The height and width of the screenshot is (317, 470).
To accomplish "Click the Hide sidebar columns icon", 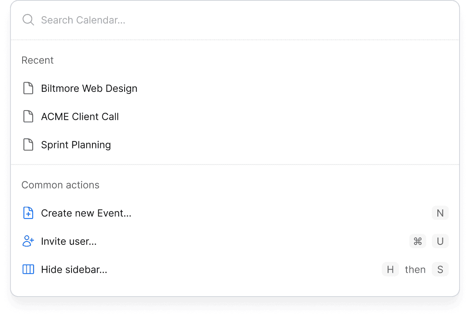I will (x=28, y=269).
